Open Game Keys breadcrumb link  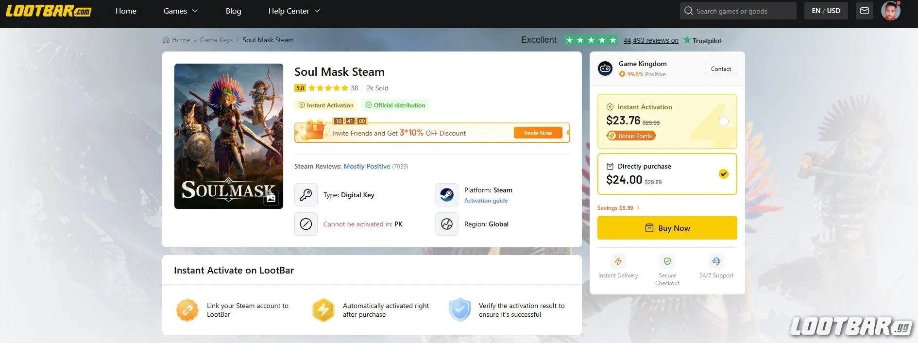[x=216, y=40]
